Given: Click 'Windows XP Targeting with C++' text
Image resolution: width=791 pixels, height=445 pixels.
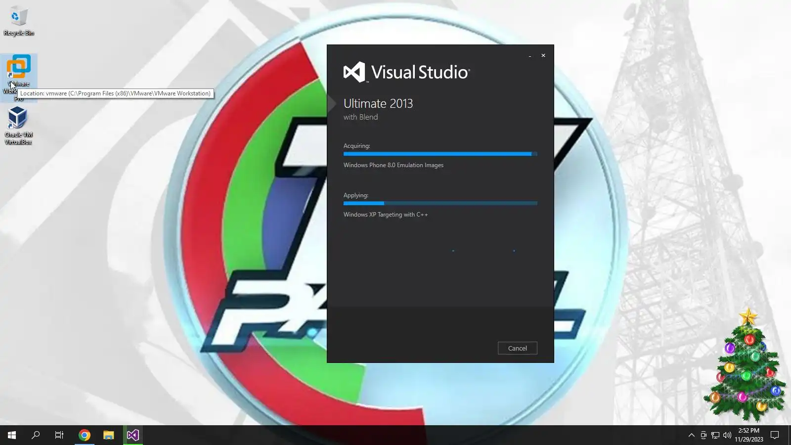Looking at the screenshot, I should (x=386, y=215).
